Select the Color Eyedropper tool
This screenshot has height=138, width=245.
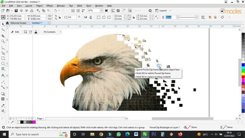tap(3, 106)
